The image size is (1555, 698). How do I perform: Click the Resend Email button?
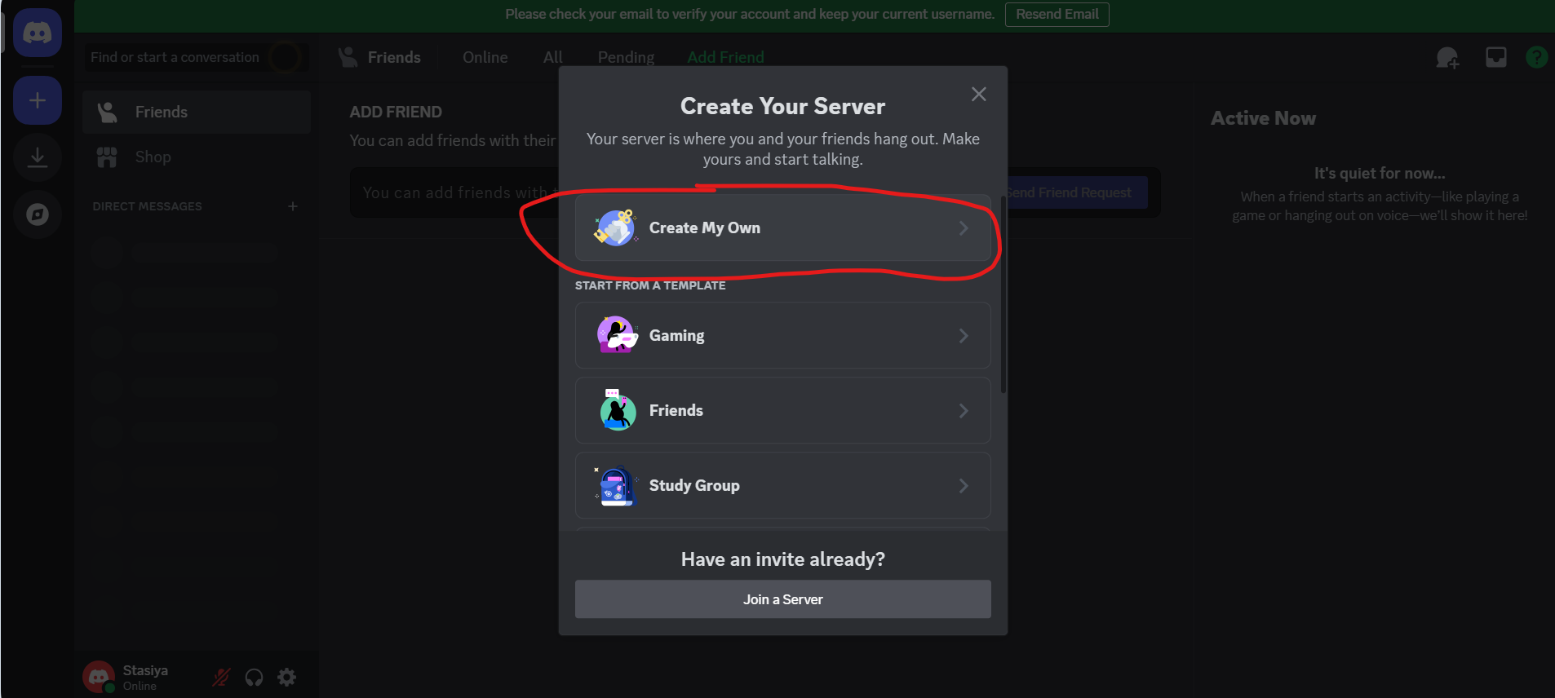[1057, 15]
